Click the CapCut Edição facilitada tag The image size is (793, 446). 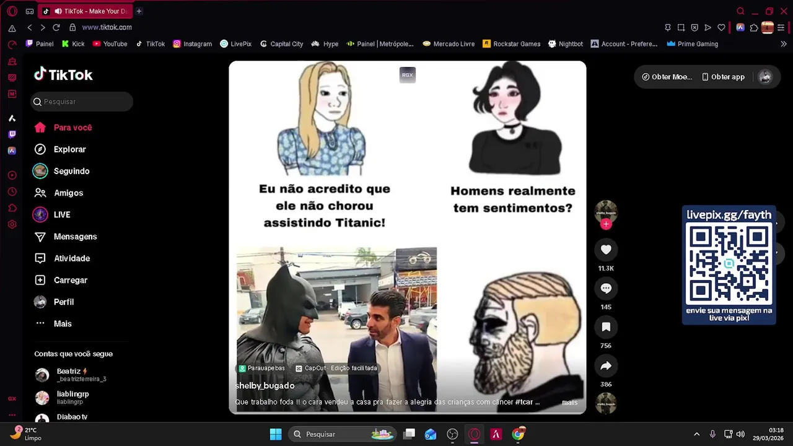(336, 368)
